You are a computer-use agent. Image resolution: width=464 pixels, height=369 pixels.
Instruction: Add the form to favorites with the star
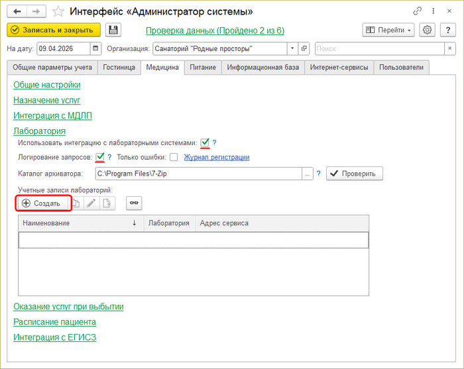58,11
